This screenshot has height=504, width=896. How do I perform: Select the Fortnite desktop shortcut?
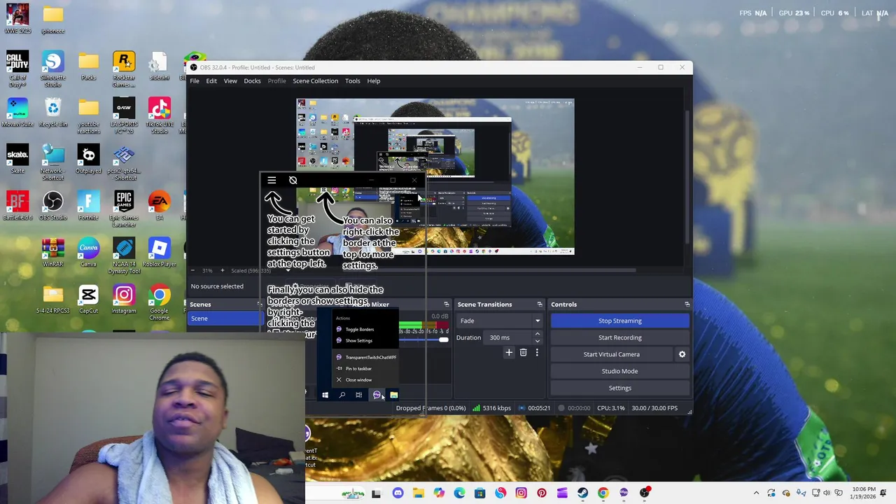coord(88,206)
